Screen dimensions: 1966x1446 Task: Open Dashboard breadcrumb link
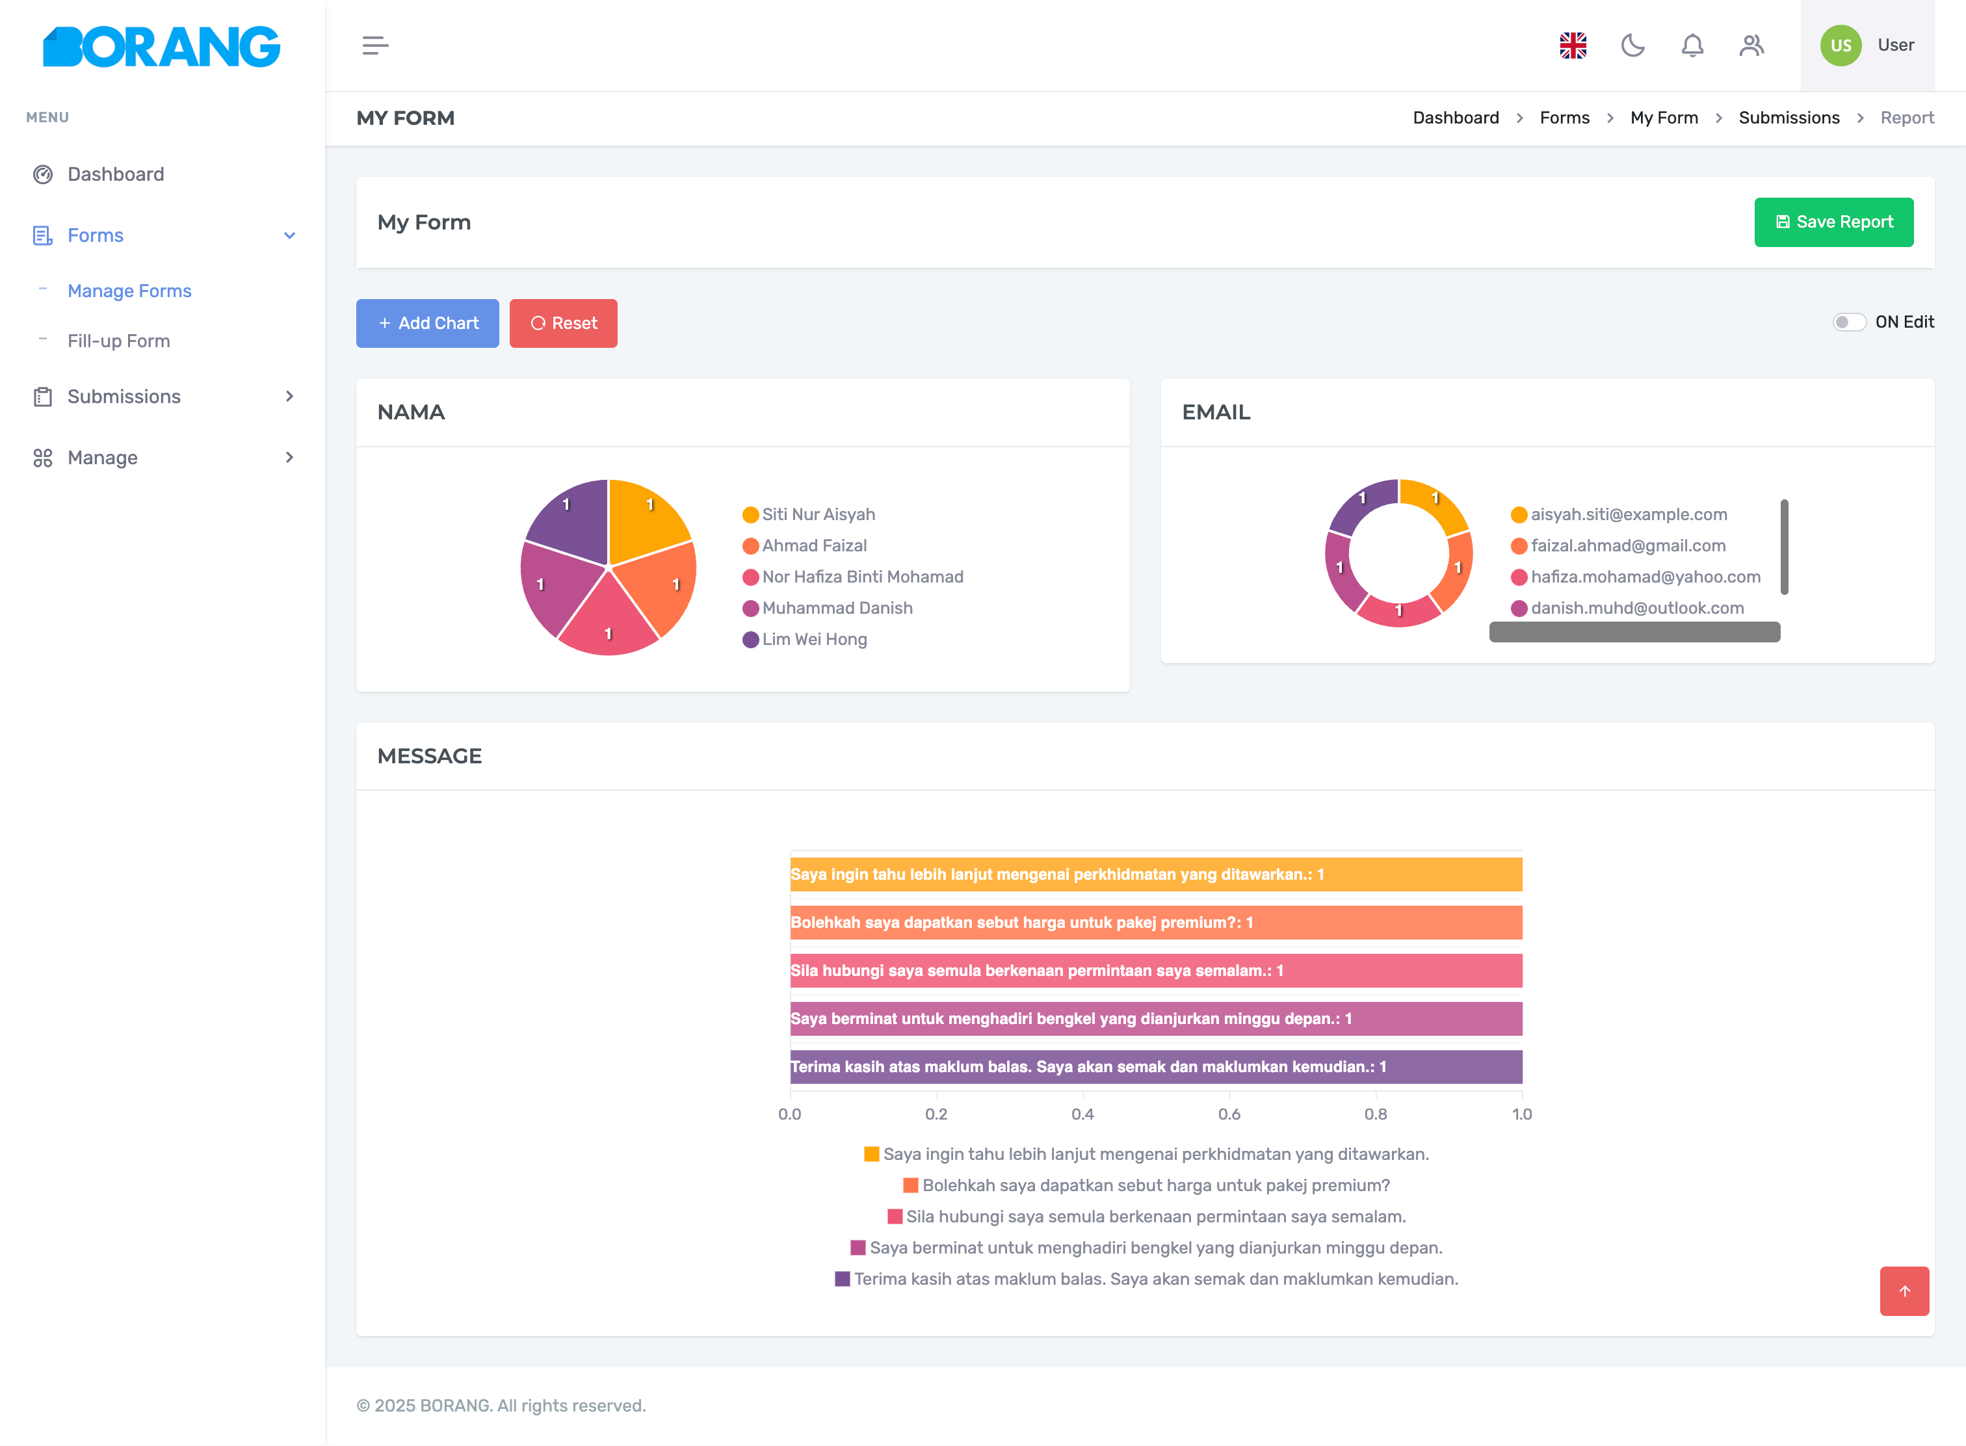[1456, 118]
